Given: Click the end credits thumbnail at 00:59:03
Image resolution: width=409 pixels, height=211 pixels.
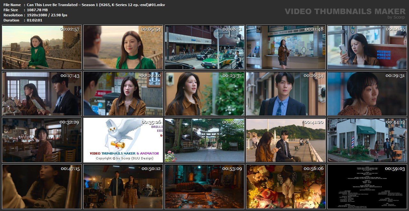Looking at the screenshot, I should pos(367,187).
